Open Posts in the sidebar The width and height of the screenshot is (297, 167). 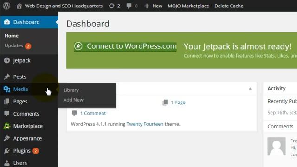click(19, 77)
